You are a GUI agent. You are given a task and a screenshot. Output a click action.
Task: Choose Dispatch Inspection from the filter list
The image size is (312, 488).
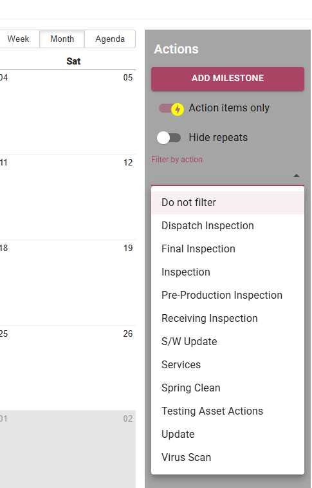click(x=228, y=225)
